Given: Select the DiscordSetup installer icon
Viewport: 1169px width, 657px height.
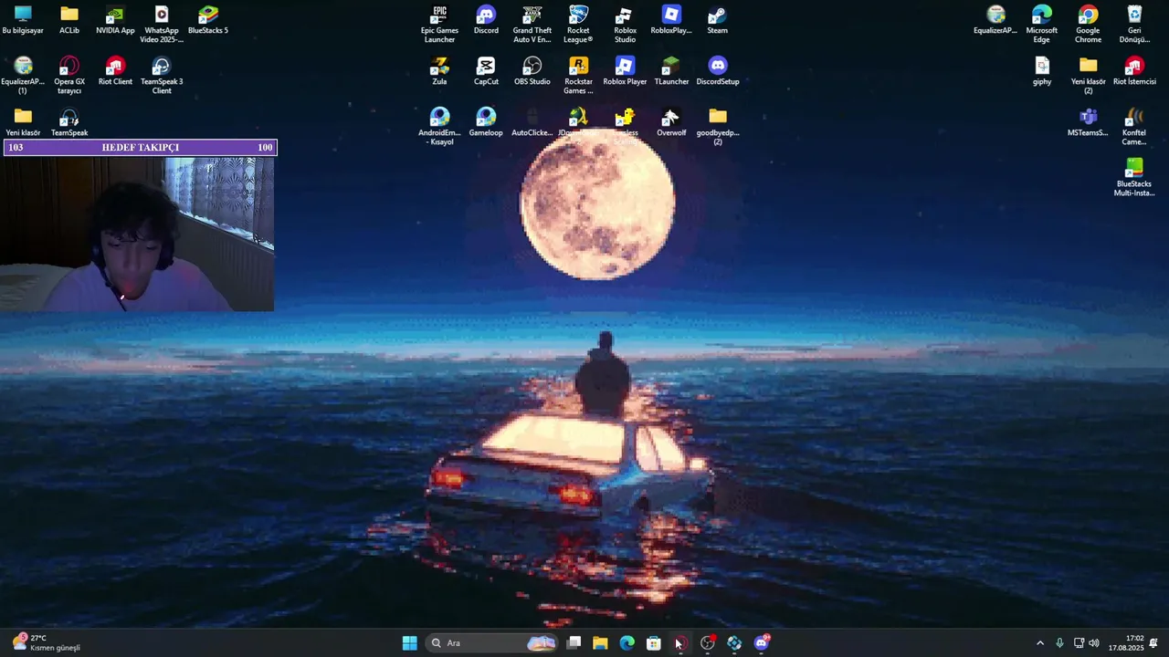Looking at the screenshot, I should (x=718, y=71).
